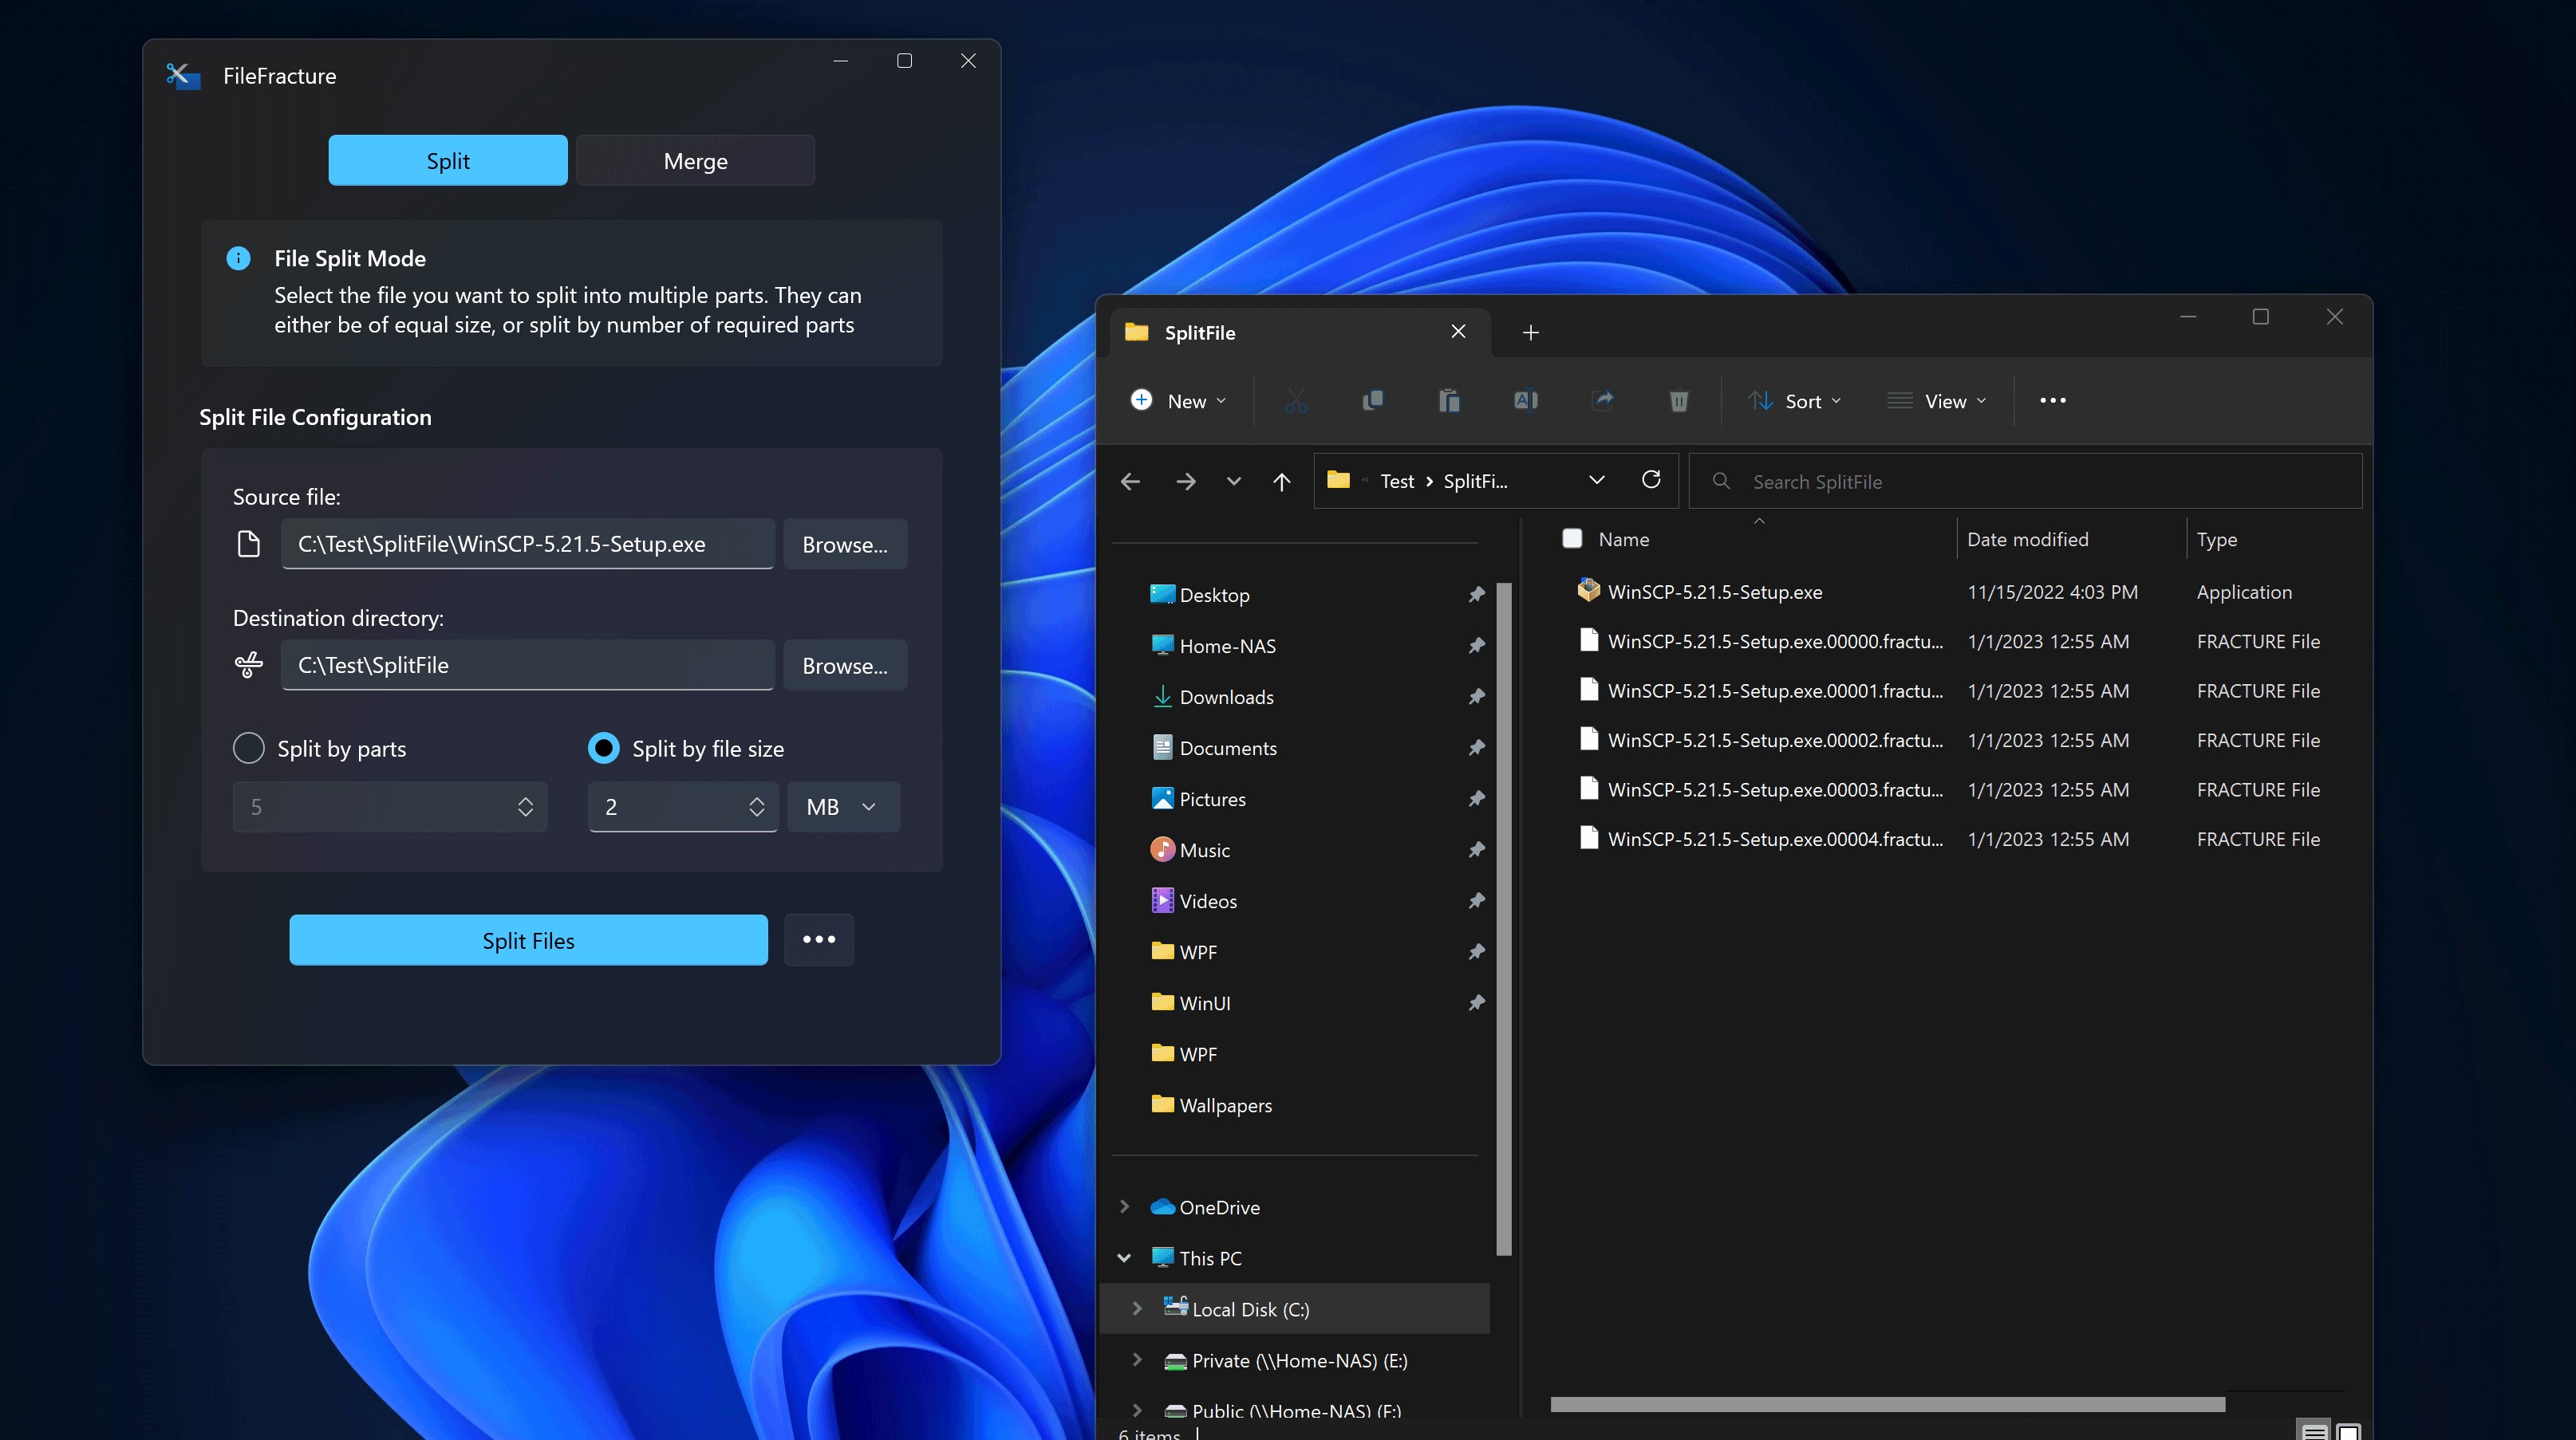This screenshot has height=1440, width=2576.
Task: Browse for the source file
Action: 844,545
